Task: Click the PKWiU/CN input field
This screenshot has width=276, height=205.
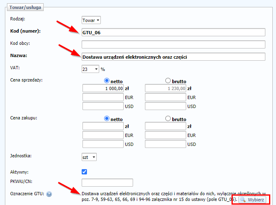Action: [x=107, y=183]
